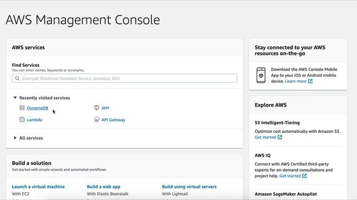Open the Lambda service link

(x=35, y=120)
